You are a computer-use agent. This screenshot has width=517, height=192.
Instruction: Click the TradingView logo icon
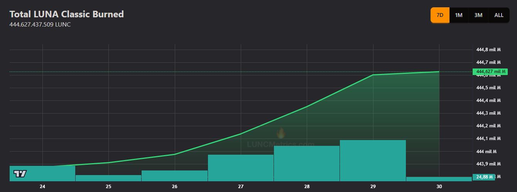tap(20, 174)
